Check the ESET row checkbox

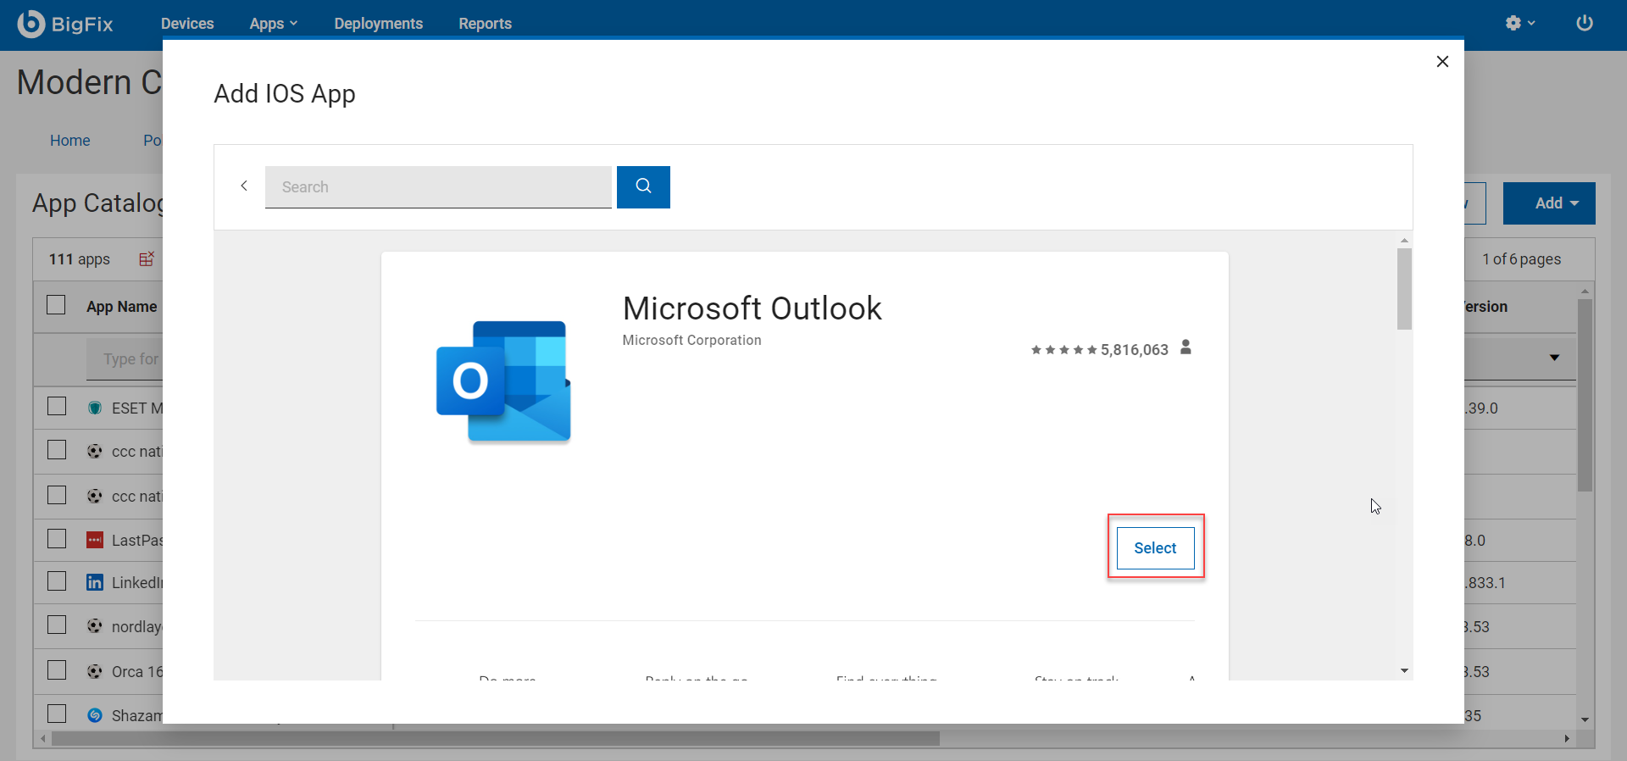point(57,407)
